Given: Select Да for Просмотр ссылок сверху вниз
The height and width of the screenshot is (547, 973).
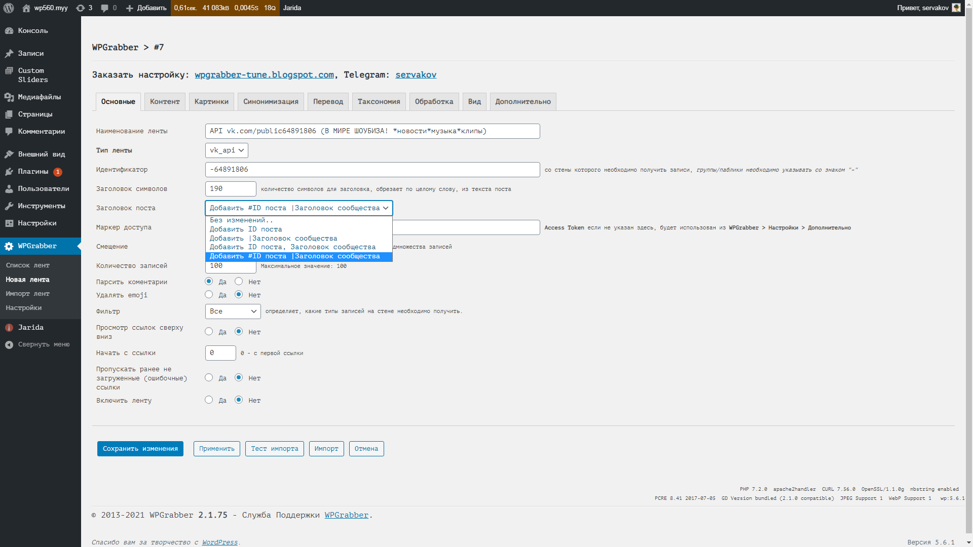Looking at the screenshot, I should 209,332.
